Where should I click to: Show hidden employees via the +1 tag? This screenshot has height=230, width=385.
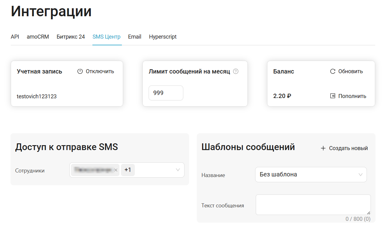point(128,170)
